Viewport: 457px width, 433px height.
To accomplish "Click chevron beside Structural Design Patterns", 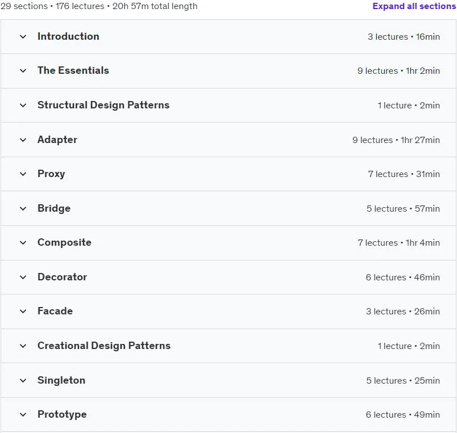I will 23,106.
